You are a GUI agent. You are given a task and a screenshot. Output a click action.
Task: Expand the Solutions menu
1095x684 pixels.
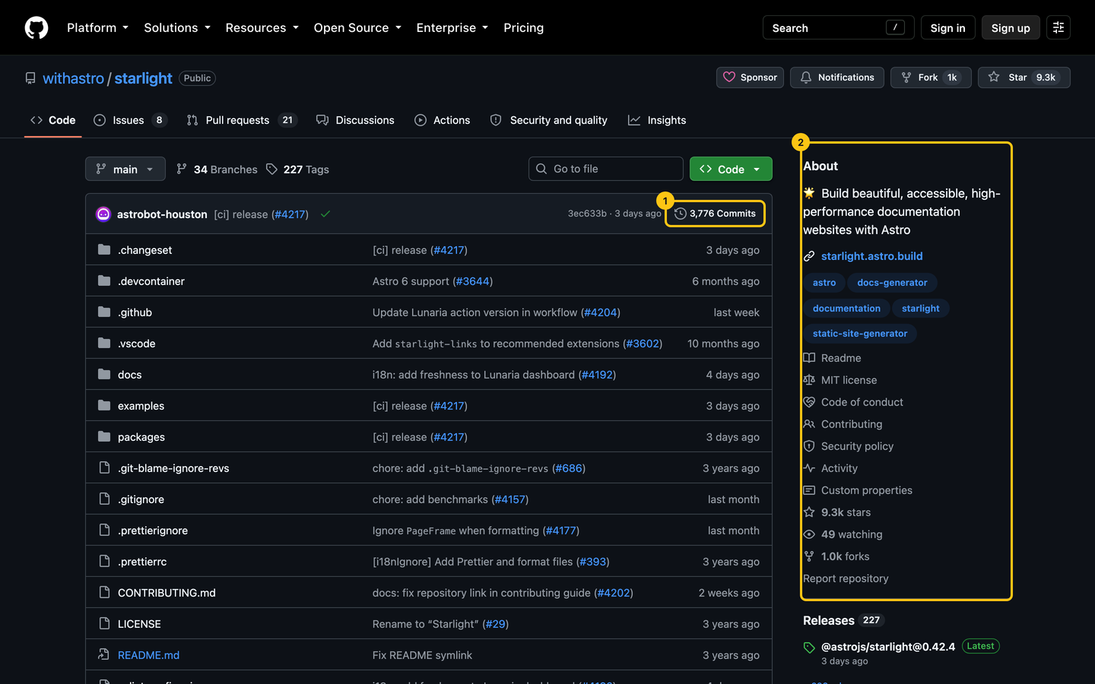pyautogui.click(x=177, y=27)
